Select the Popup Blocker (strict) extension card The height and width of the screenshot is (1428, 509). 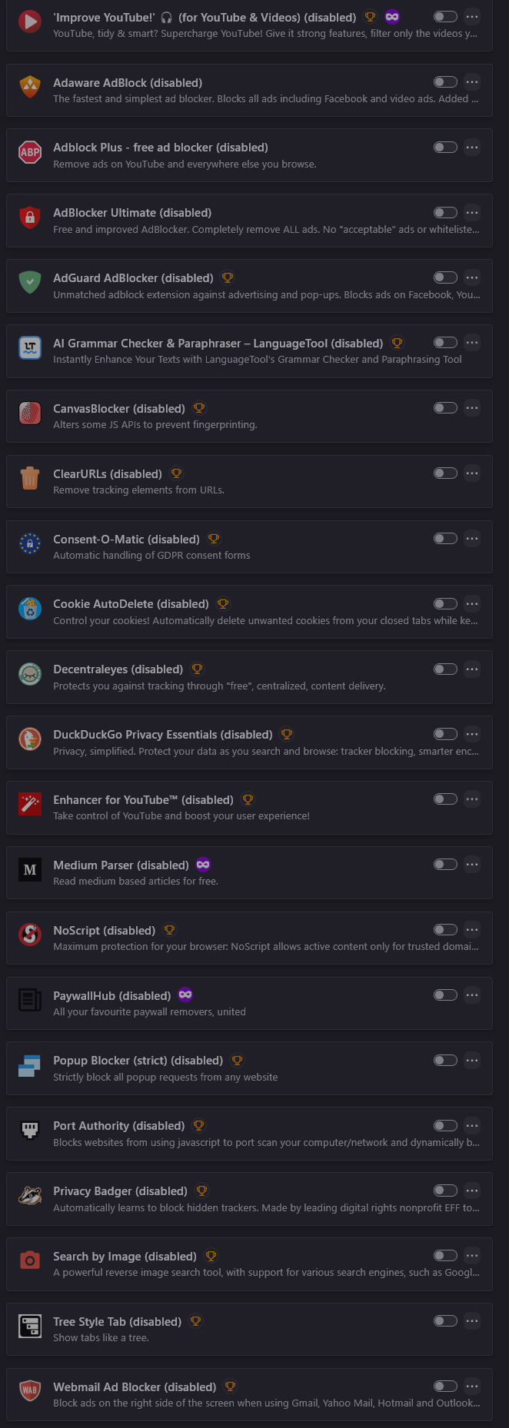338,1069
